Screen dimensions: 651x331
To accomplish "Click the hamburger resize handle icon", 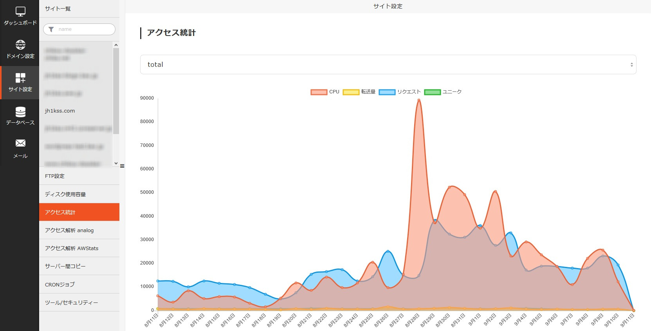I will tap(122, 166).
